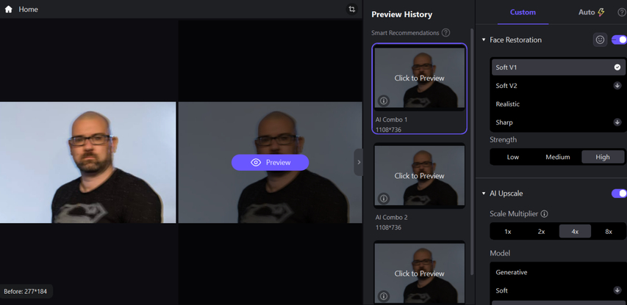The height and width of the screenshot is (305, 627).
Task: Set Strength to High
Action: (603, 157)
